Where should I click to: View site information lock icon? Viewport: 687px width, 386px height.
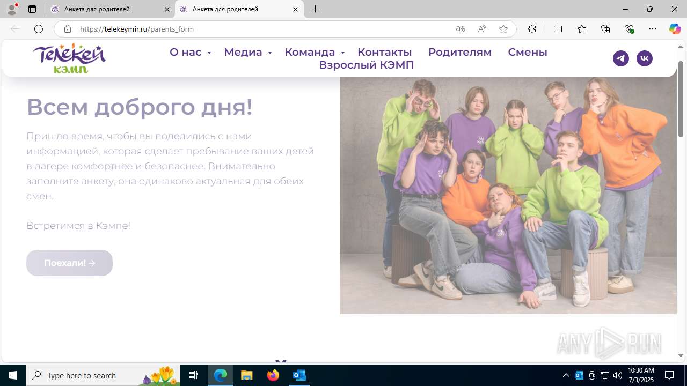68,29
